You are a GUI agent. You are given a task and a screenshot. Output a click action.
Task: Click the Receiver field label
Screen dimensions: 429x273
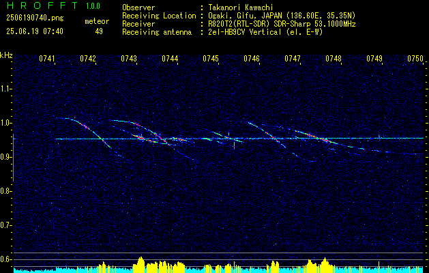coord(138,24)
